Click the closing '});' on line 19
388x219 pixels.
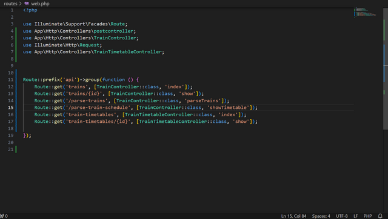tap(27, 136)
